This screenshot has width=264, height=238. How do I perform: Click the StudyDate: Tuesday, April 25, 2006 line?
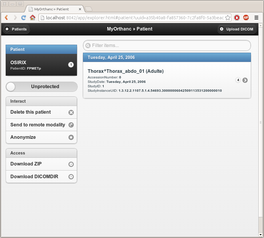(x=117, y=82)
